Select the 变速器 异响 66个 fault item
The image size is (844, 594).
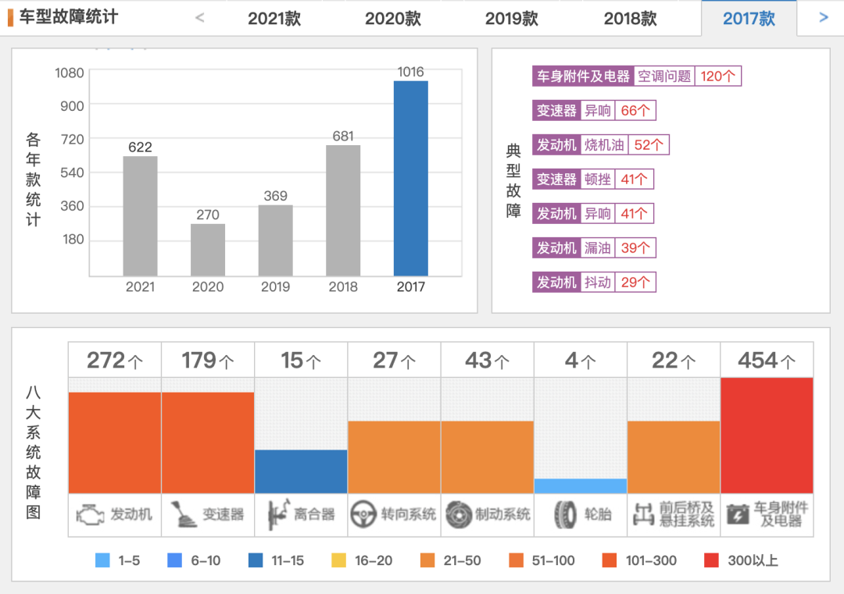click(x=593, y=110)
